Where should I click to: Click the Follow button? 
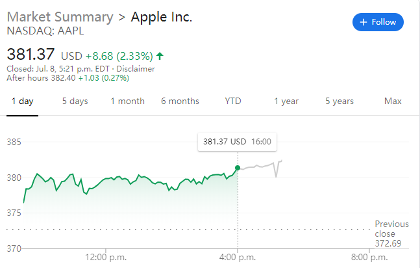click(x=378, y=22)
